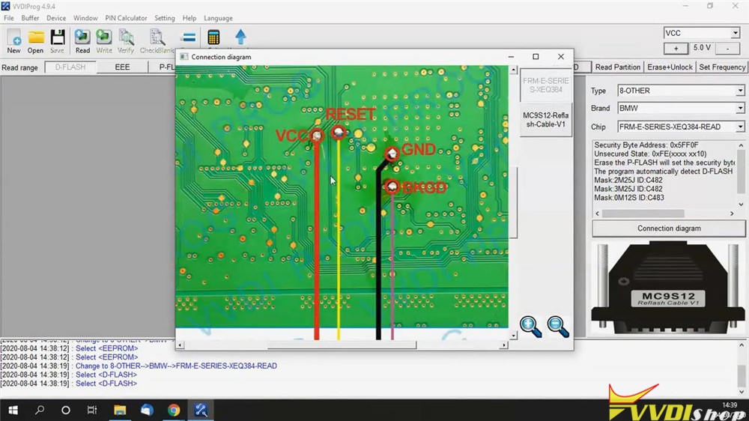The height and width of the screenshot is (421, 749).
Task: Open the Buffer menu
Action: [x=30, y=18]
